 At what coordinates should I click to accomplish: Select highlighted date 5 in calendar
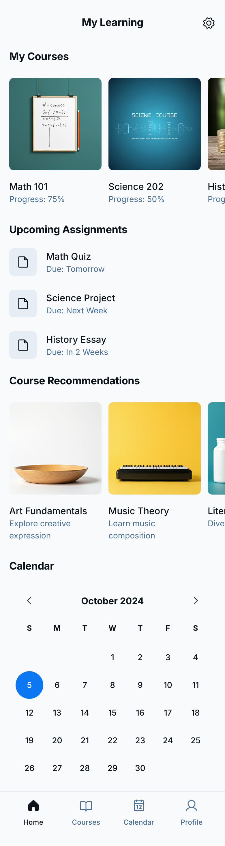point(29,685)
